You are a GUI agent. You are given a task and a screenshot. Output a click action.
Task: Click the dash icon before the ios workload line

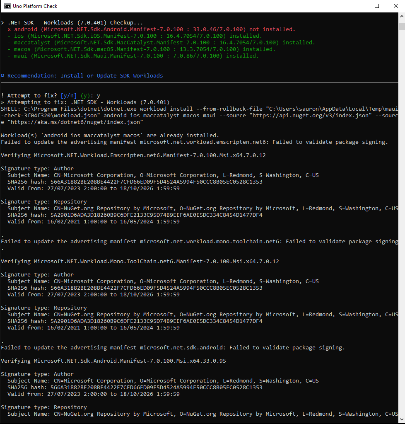(10, 36)
